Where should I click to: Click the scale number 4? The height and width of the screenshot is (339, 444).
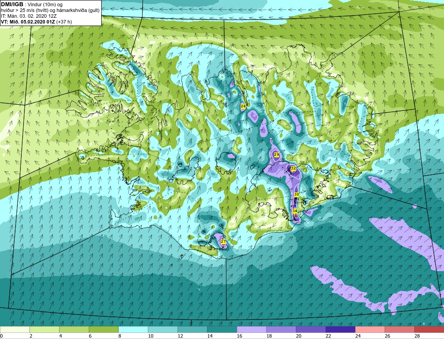click(x=60, y=336)
